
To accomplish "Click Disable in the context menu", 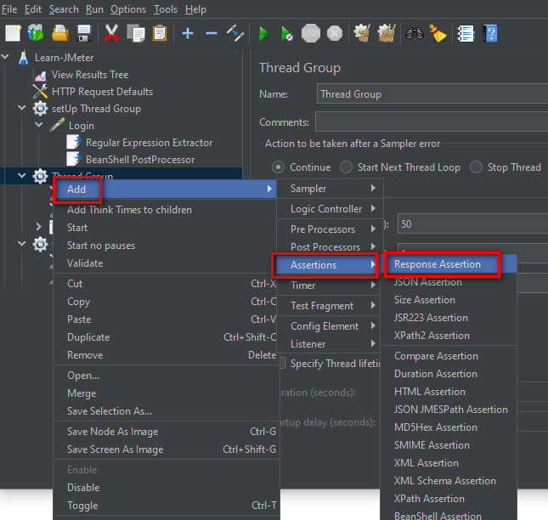I will tap(167, 488).
